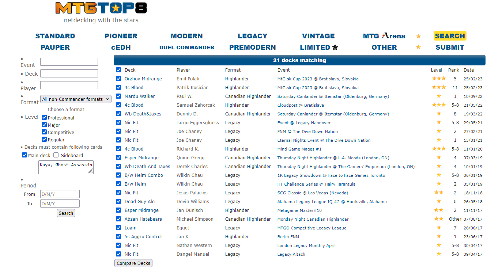View the Metagame Master#10 event
Image resolution: width=491 pixels, height=270 pixels.
(x=300, y=210)
